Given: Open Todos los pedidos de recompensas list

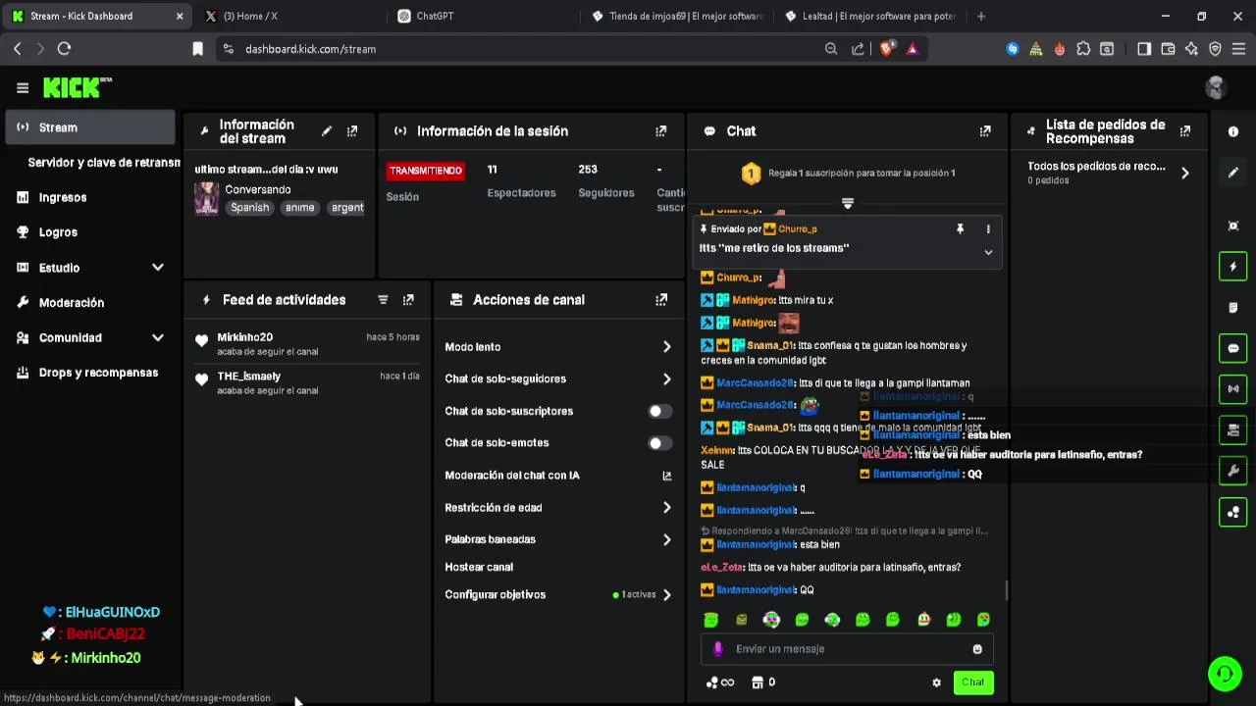Looking at the screenshot, I should point(1108,174).
